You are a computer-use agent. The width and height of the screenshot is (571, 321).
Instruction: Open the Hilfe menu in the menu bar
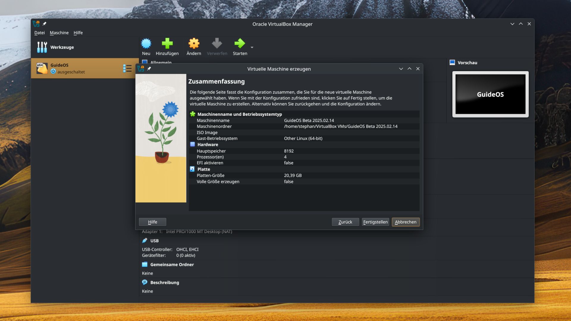[x=78, y=33]
